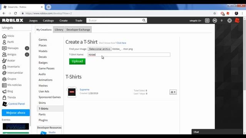
Task: Select Pants in creations list
Action: 42,114
